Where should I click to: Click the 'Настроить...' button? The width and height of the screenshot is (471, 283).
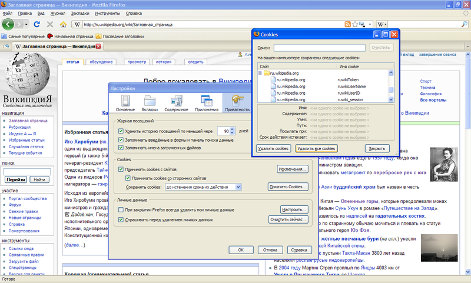294,209
